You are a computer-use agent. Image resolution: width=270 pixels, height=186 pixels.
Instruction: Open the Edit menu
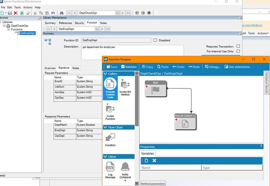pos(10,7)
